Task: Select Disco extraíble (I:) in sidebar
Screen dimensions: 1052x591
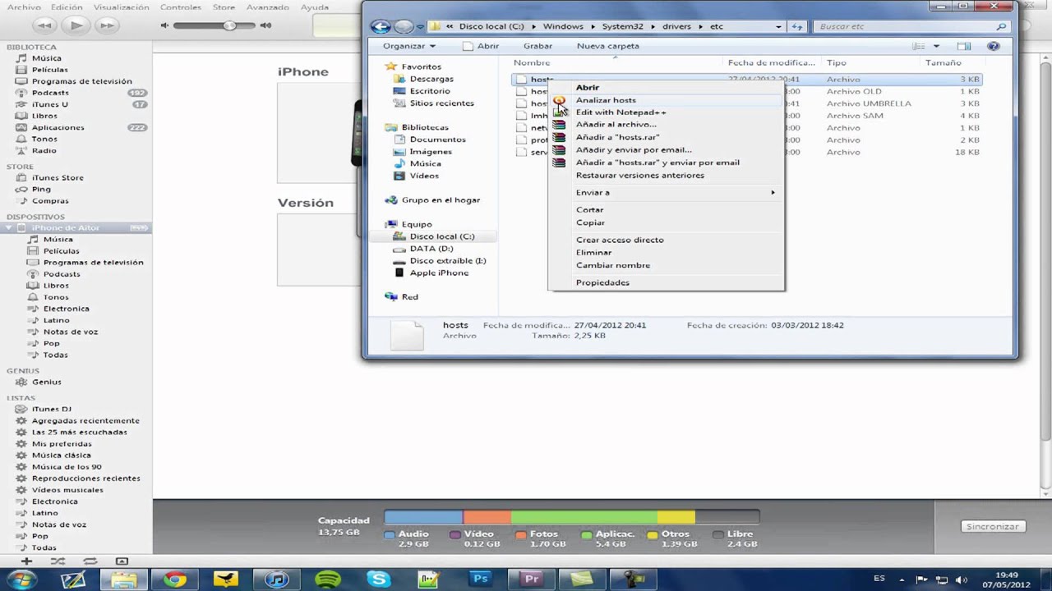Action: [x=447, y=261]
